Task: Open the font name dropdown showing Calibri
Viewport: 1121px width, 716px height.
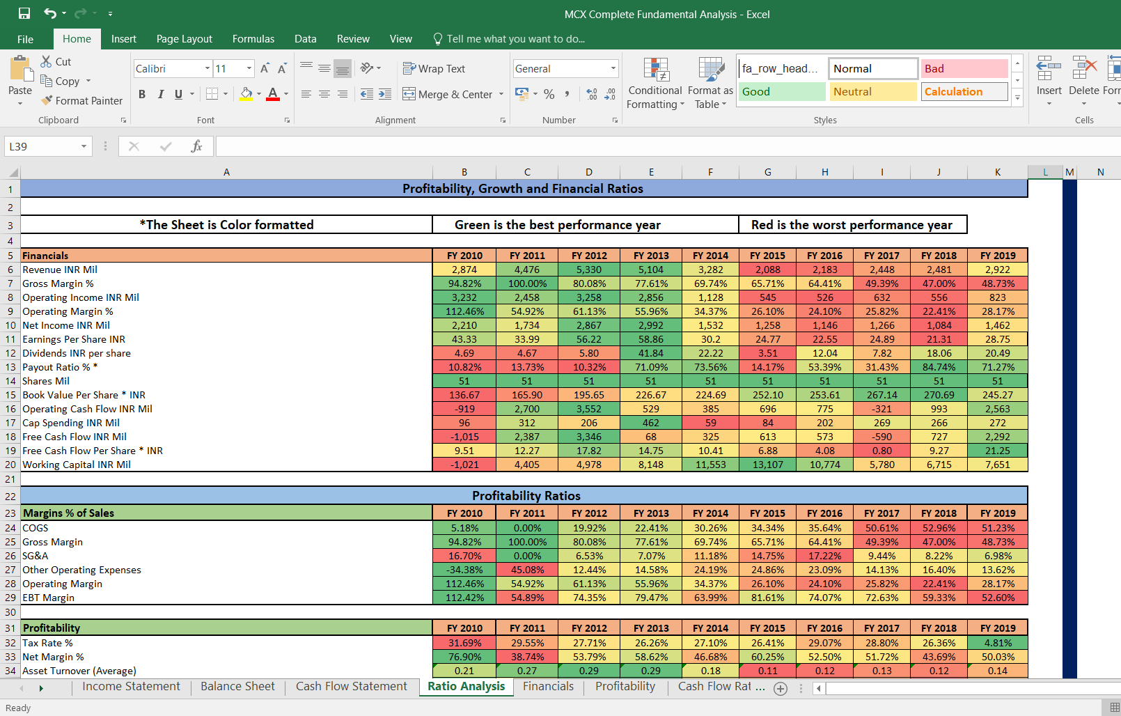Action: point(207,68)
